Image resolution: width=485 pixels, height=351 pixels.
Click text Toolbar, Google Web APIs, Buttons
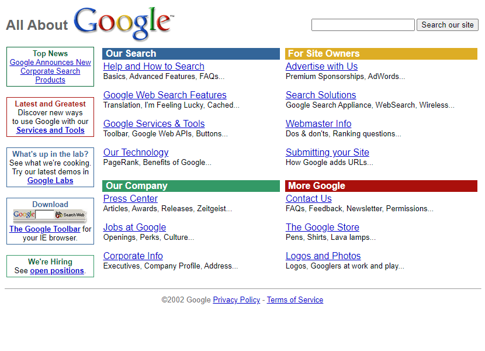(165, 134)
